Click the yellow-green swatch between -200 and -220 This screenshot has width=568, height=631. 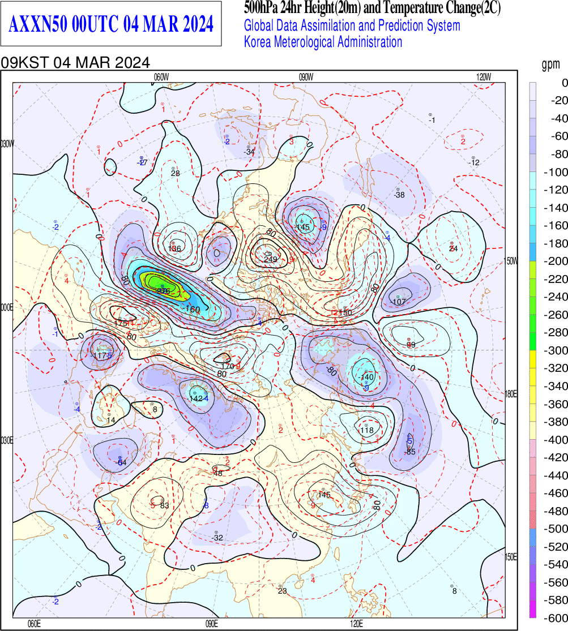(532, 269)
